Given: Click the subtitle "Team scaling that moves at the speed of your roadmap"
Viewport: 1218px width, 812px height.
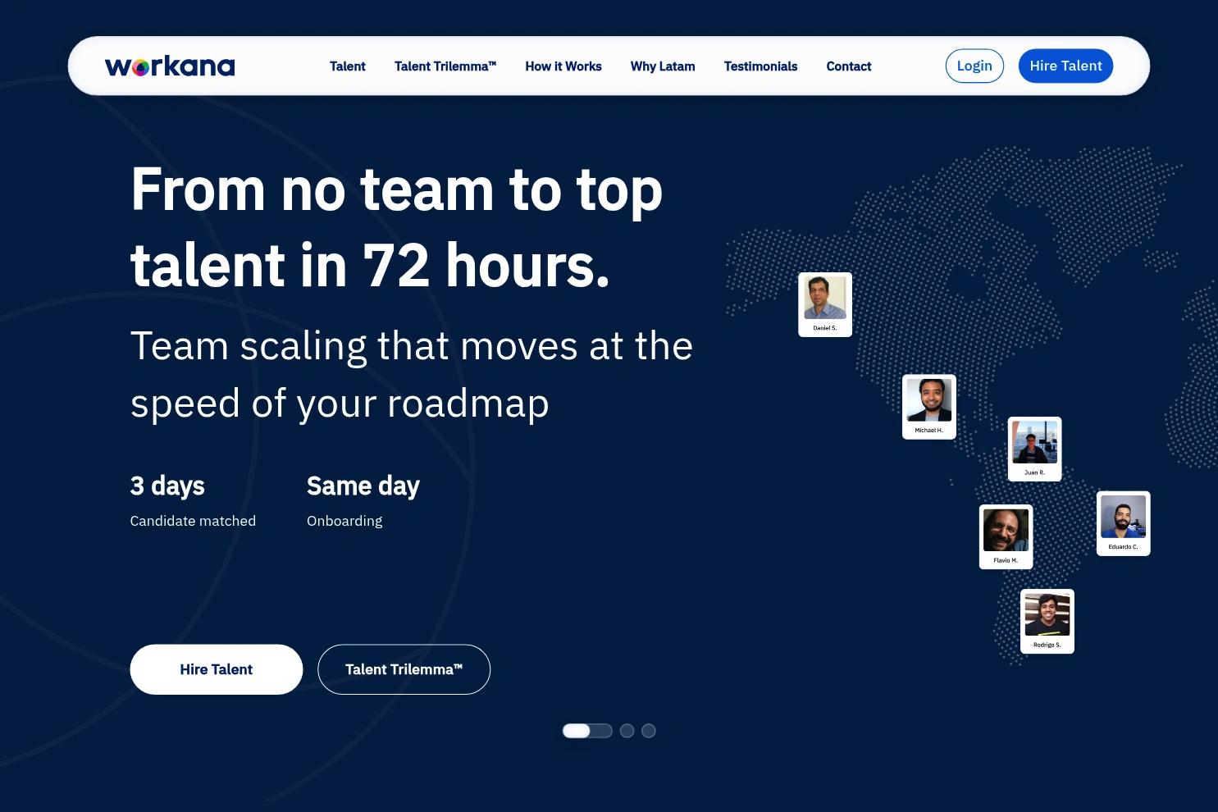Looking at the screenshot, I should pos(412,374).
